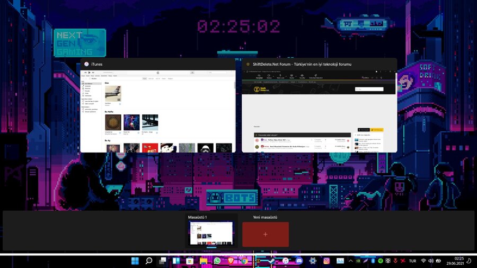Launch Google Chrome from the taskbar
477x268 pixels.
244,261
